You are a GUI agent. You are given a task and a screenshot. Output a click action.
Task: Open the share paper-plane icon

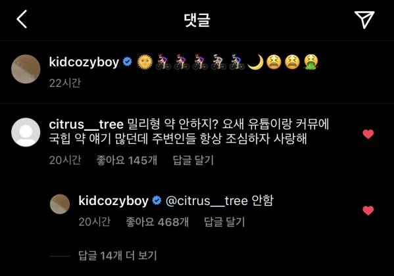point(364,20)
